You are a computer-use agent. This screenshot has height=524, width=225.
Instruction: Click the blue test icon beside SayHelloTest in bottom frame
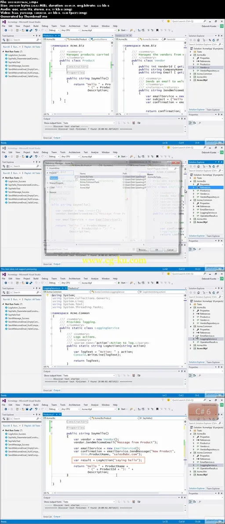6,441
